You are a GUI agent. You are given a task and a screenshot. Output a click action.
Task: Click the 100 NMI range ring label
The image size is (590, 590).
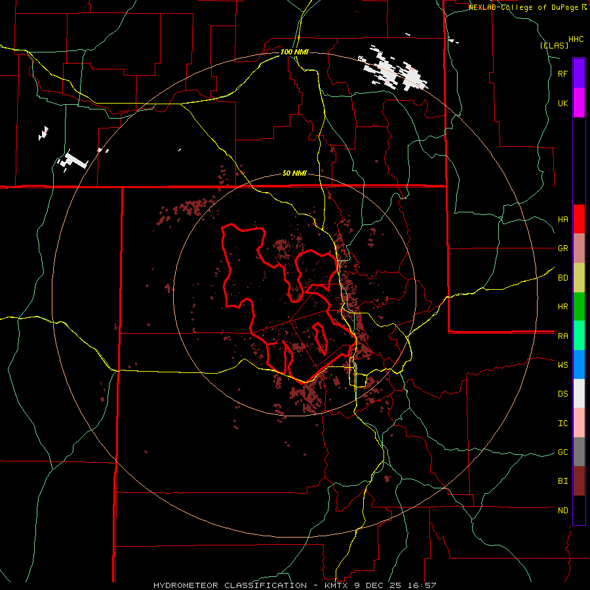[x=294, y=52]
